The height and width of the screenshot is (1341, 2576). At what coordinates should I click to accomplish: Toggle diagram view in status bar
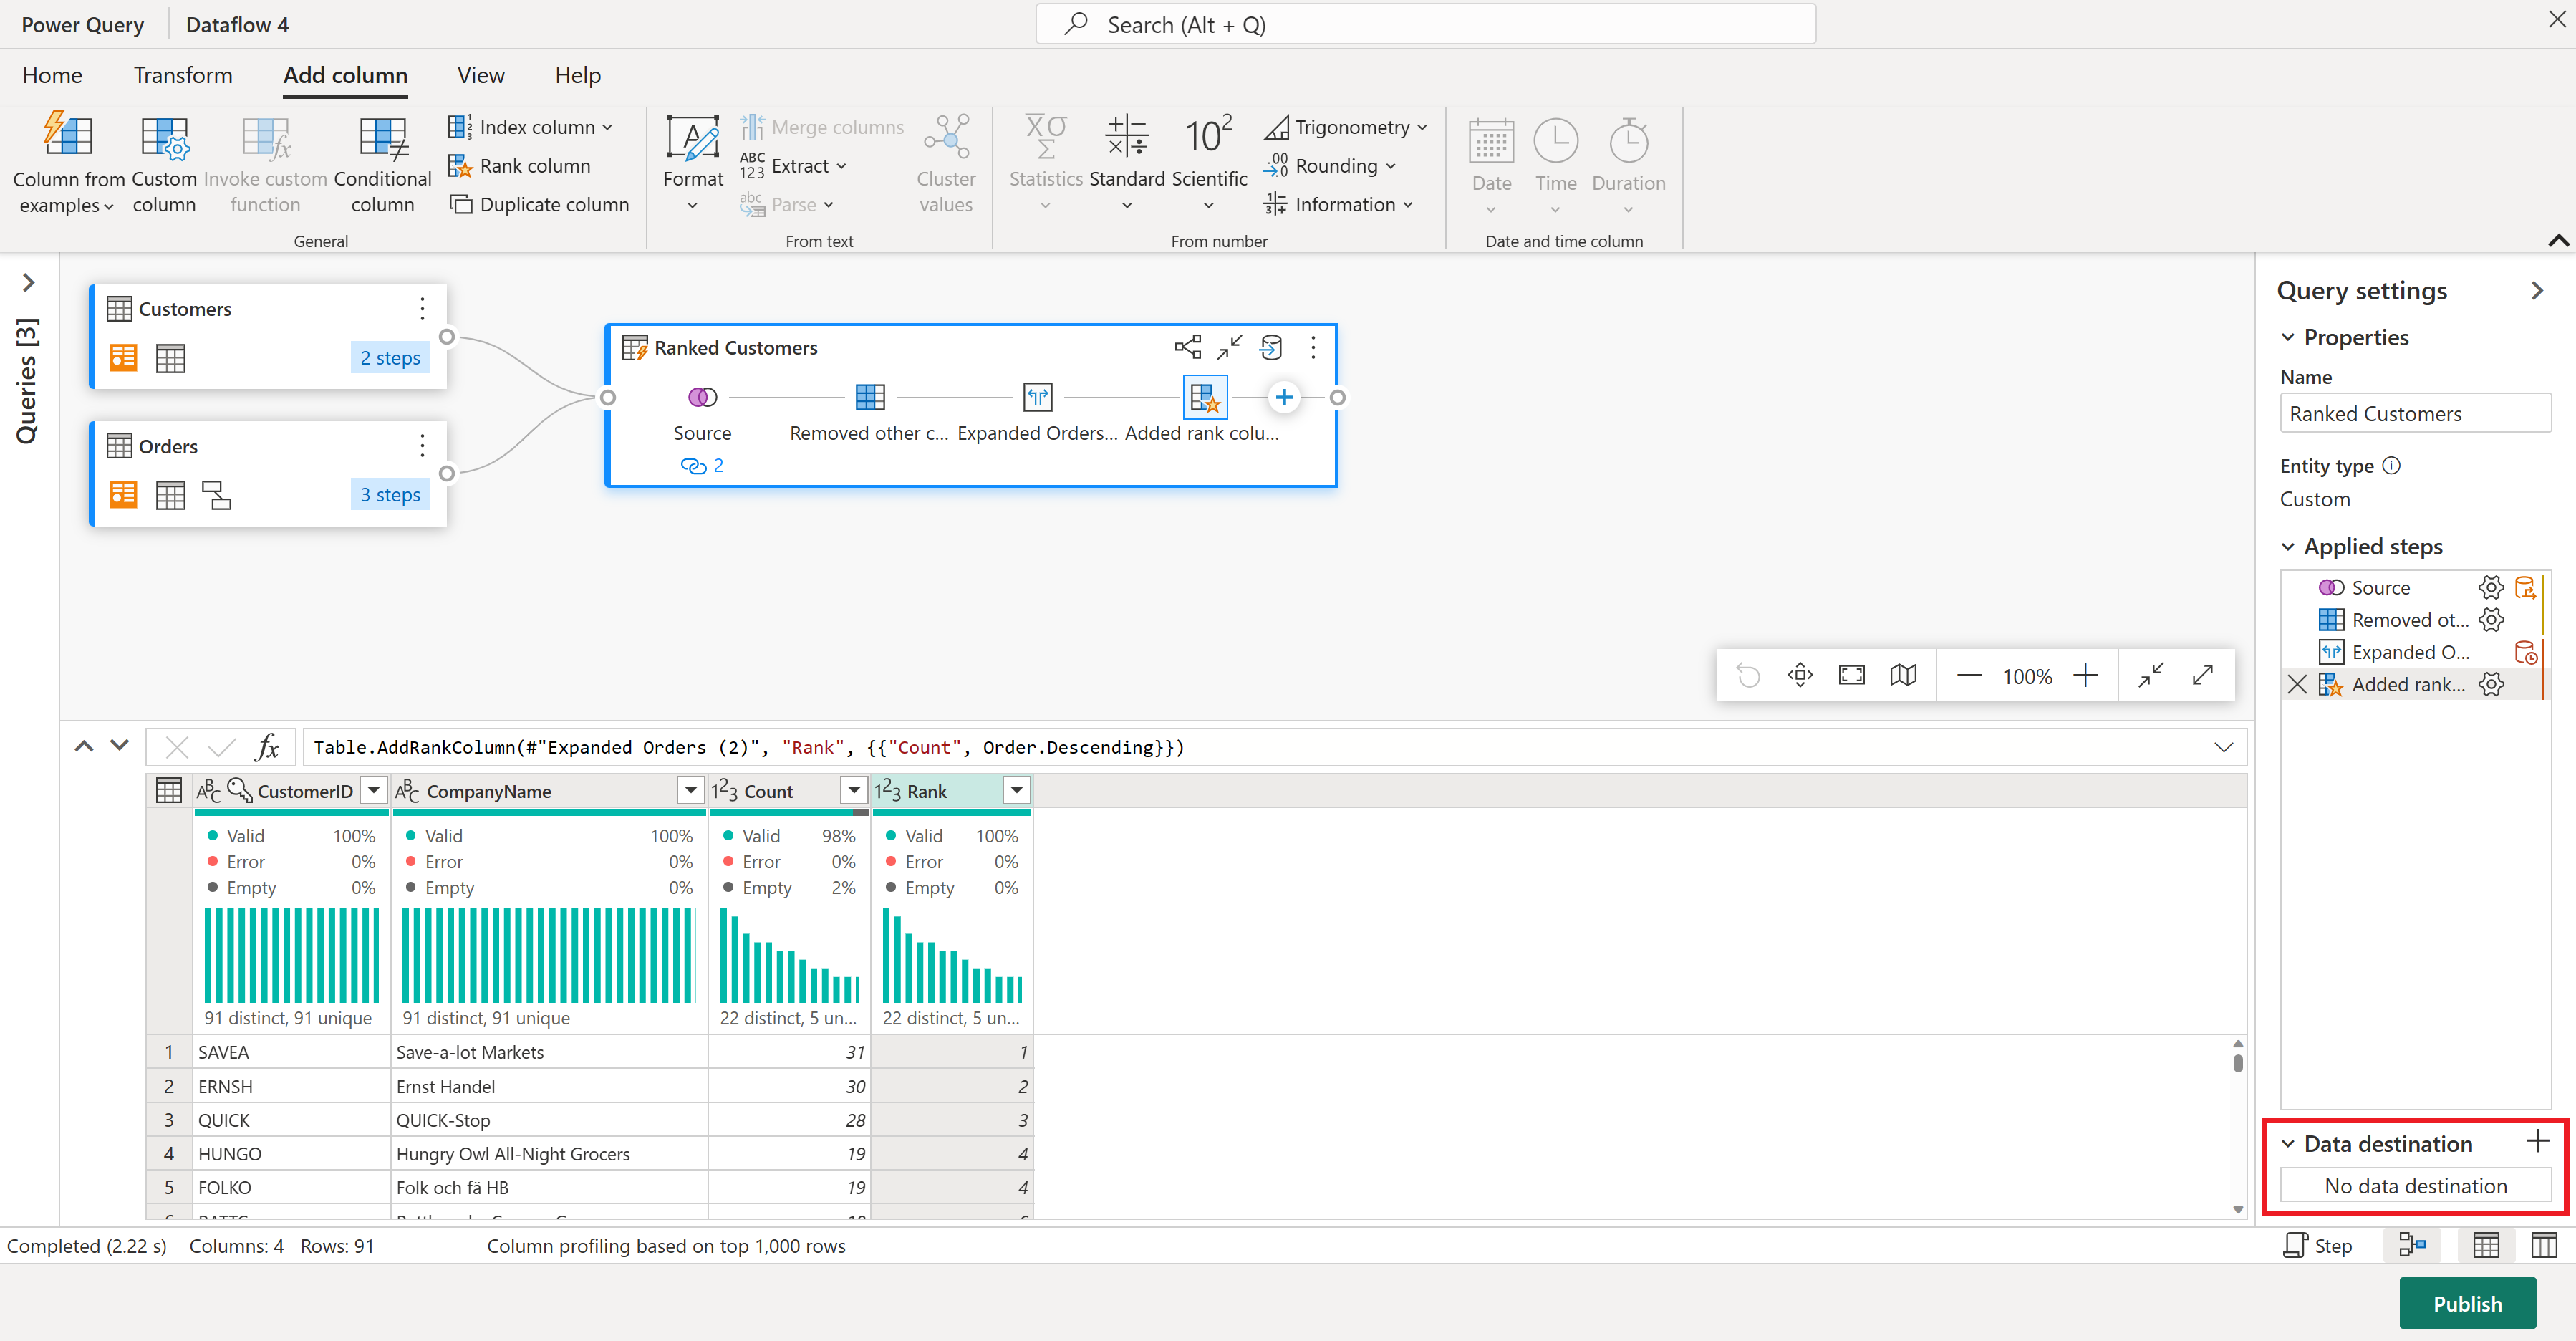(x=2412, y=1245)
